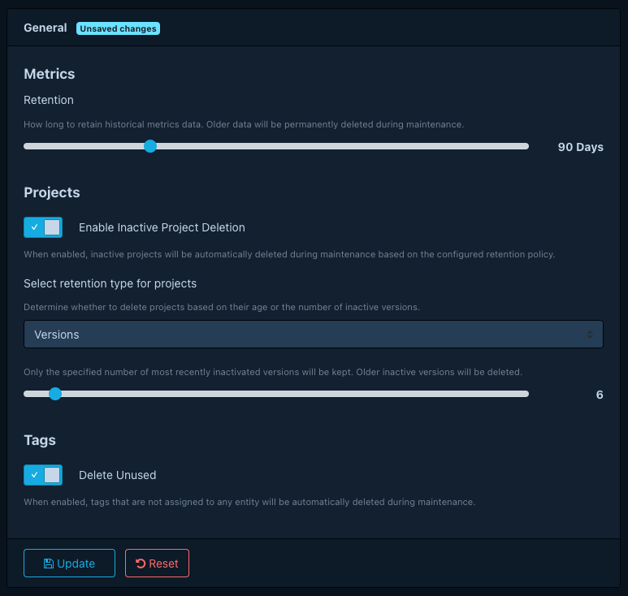The height and width of the screenshot is (596, 628).
Task: Click the Update button
Action: pyautogui.click(x=69, y=564)
